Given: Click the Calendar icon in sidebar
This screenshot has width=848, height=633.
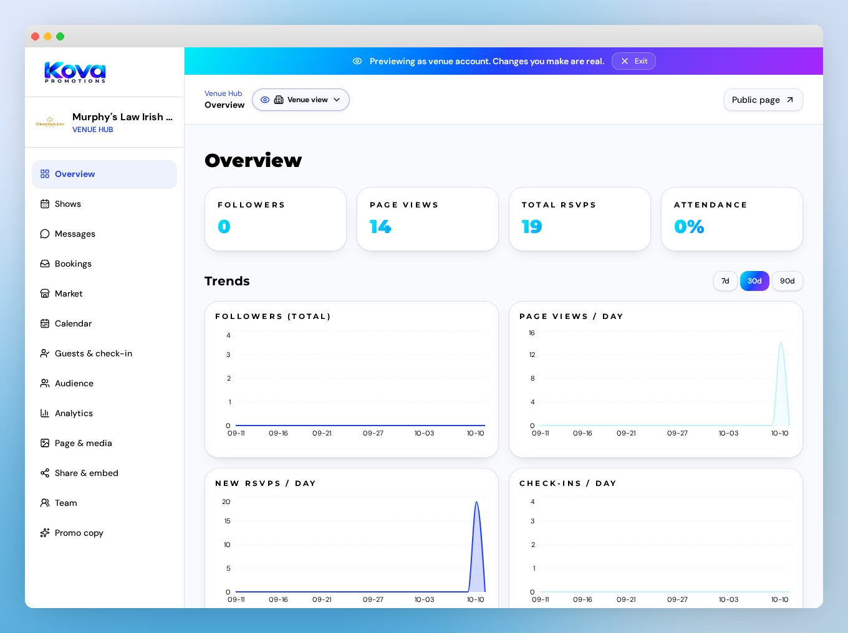Looking at the screenshot, I should click(45, 323).
